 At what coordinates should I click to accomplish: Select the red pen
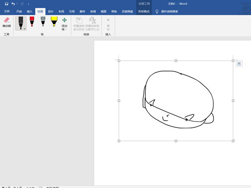tap(32, 22)
